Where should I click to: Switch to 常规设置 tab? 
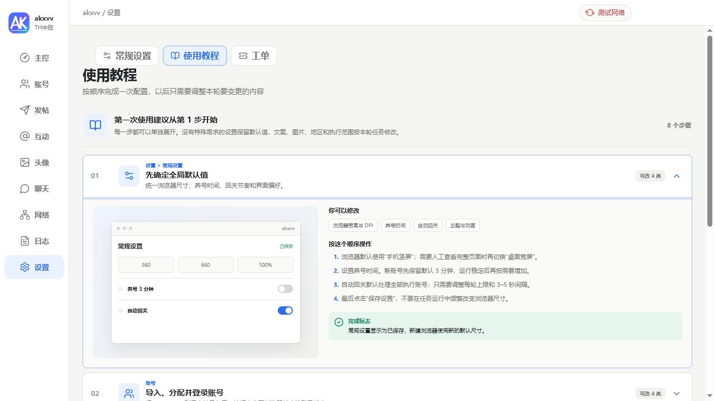pos(127,56)
